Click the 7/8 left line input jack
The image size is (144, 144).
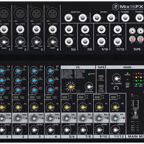click(85, 30)
